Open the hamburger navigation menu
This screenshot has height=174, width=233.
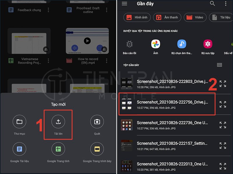[x=124, y=4]
